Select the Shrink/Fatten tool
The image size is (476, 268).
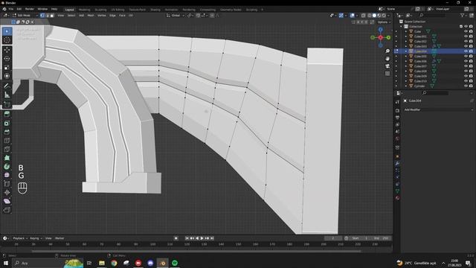7,192
